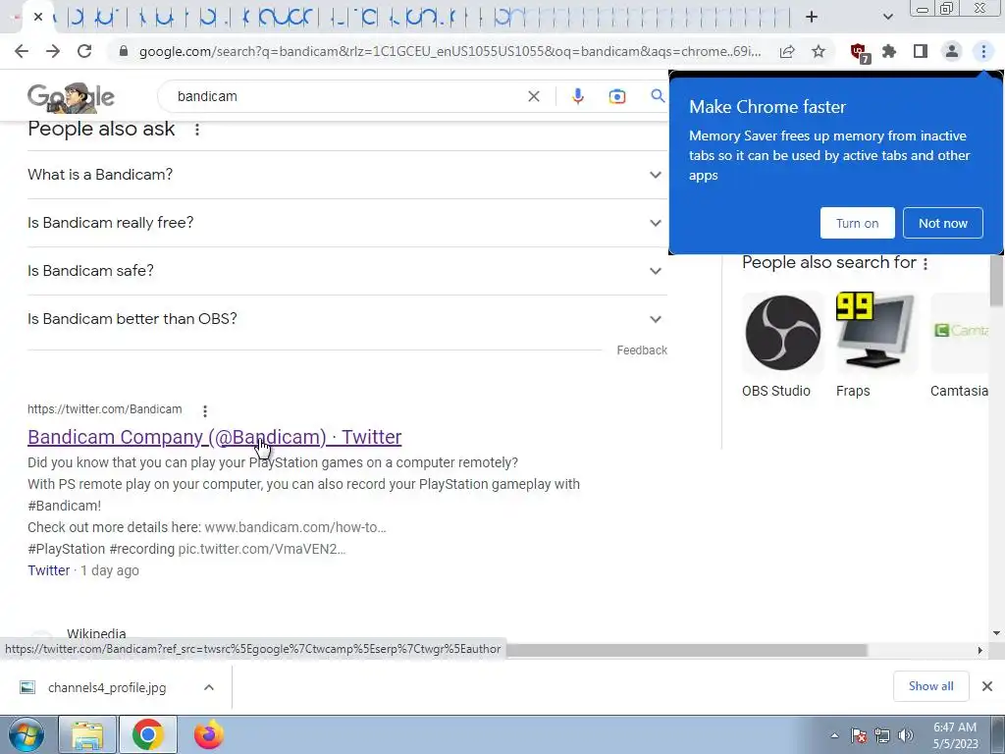
Task: Open the tab search dropdown
Action: pyautogui.click(x=887, y=17)
